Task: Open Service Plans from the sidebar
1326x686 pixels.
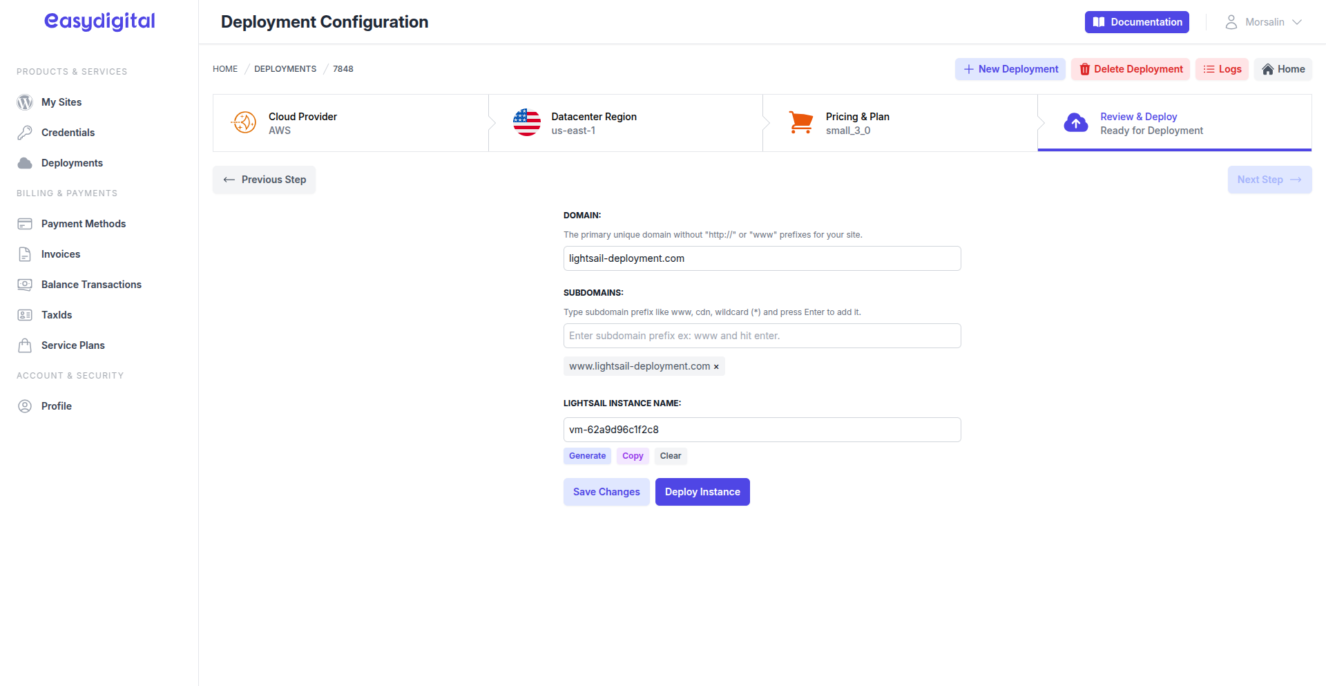Action: 71,345
